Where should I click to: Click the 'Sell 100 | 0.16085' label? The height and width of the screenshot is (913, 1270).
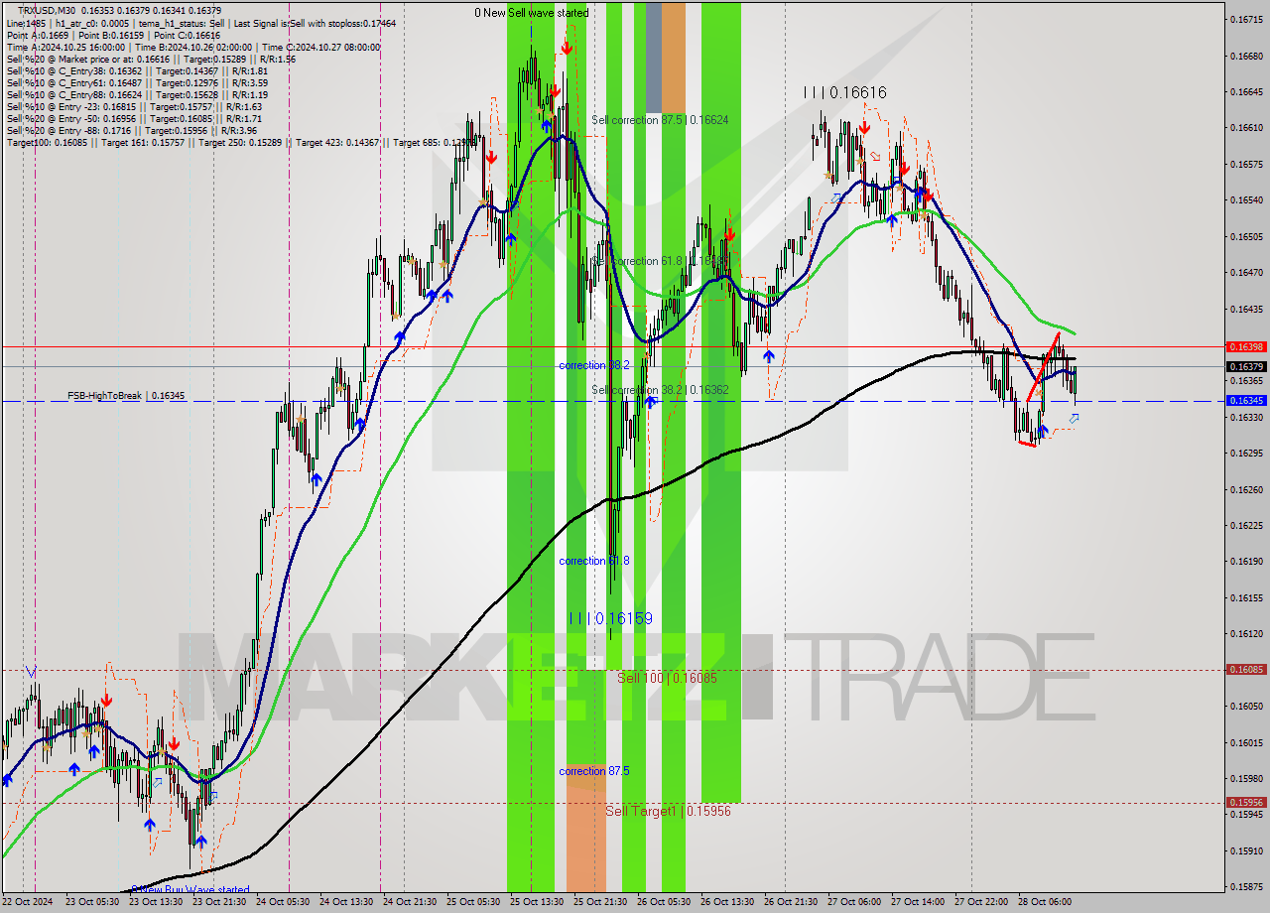(667, 678)
